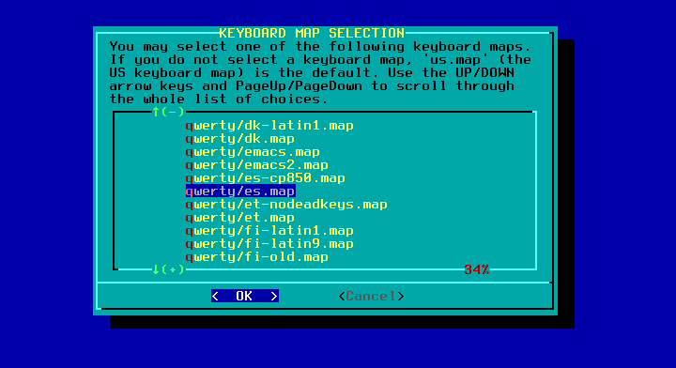Click the red q hotkey of es.map
The width and height of the screenshot is (676, 368).
pos(190,192)
